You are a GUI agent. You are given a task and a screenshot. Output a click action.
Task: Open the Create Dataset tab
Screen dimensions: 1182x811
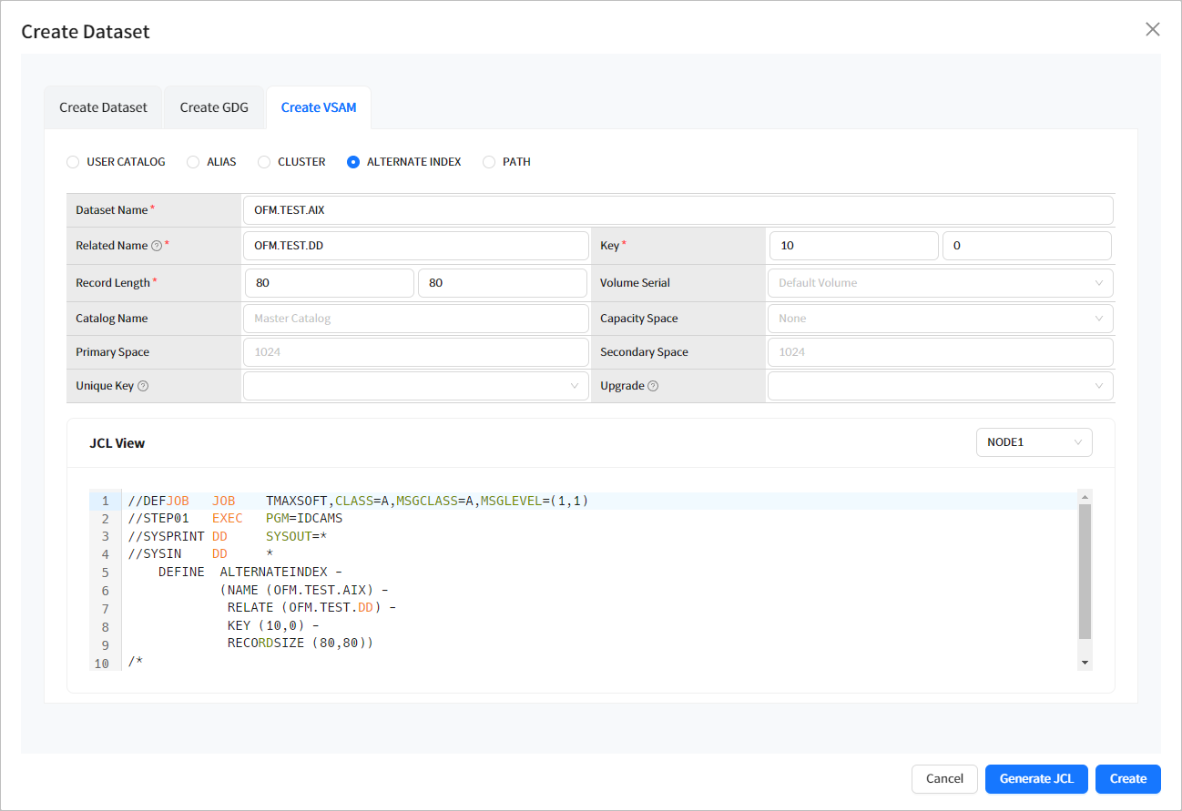102,106
